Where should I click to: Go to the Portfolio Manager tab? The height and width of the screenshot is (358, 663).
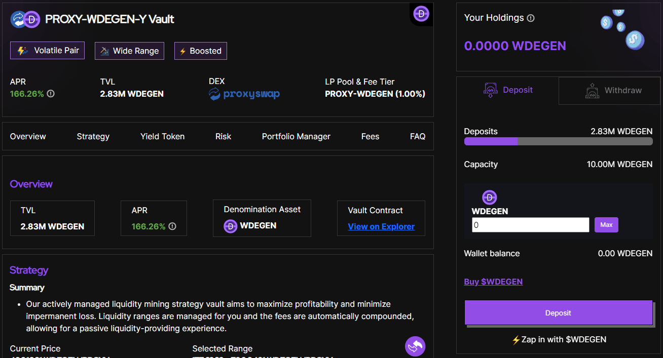pos(296,136)
